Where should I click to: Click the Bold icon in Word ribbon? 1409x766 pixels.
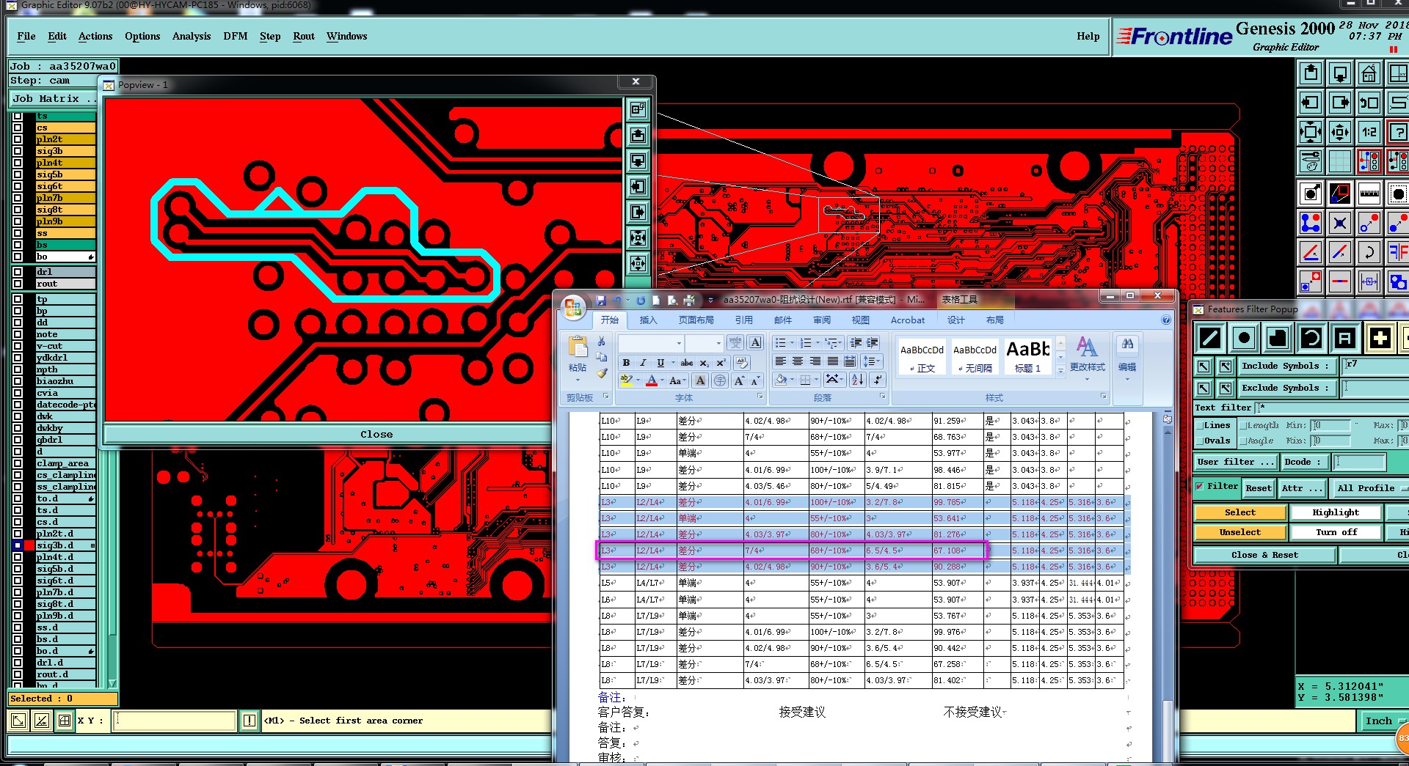[x=626, y=362]
